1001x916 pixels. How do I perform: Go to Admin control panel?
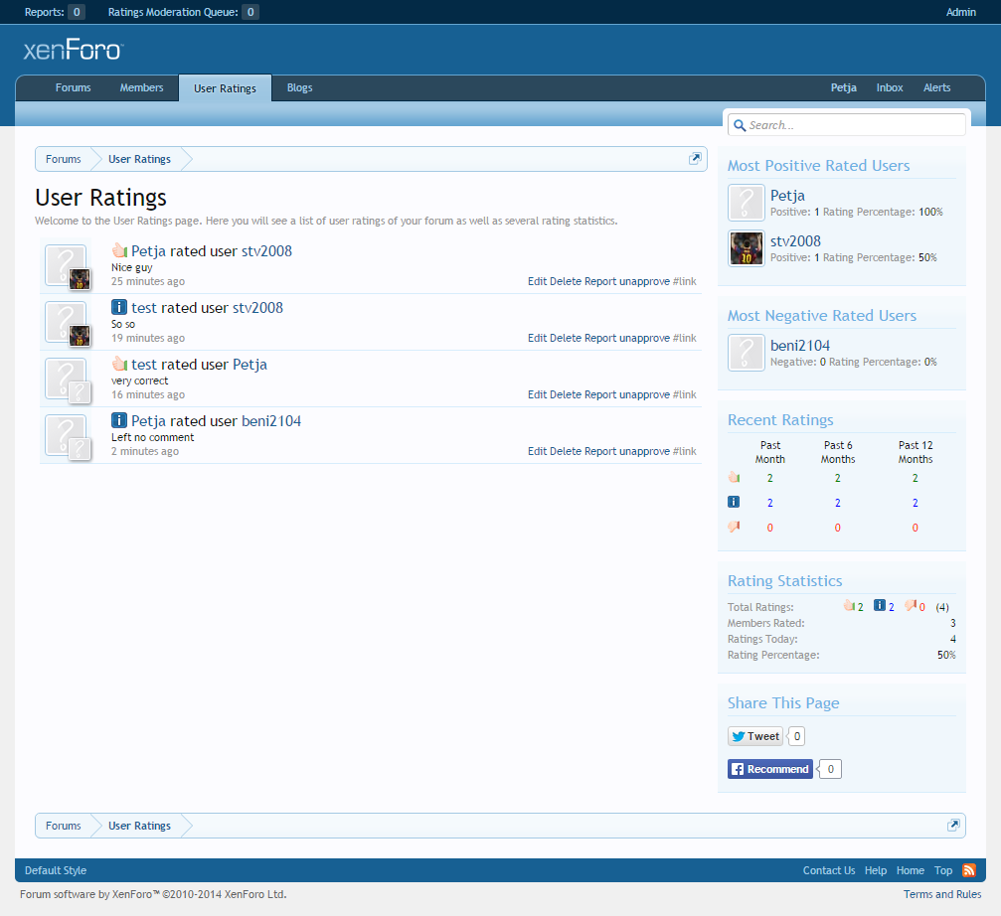(961, 12)
